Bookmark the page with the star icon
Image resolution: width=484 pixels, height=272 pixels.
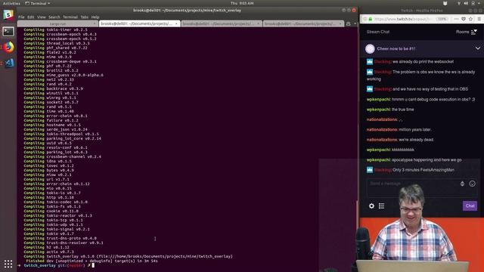pos(470,19)
